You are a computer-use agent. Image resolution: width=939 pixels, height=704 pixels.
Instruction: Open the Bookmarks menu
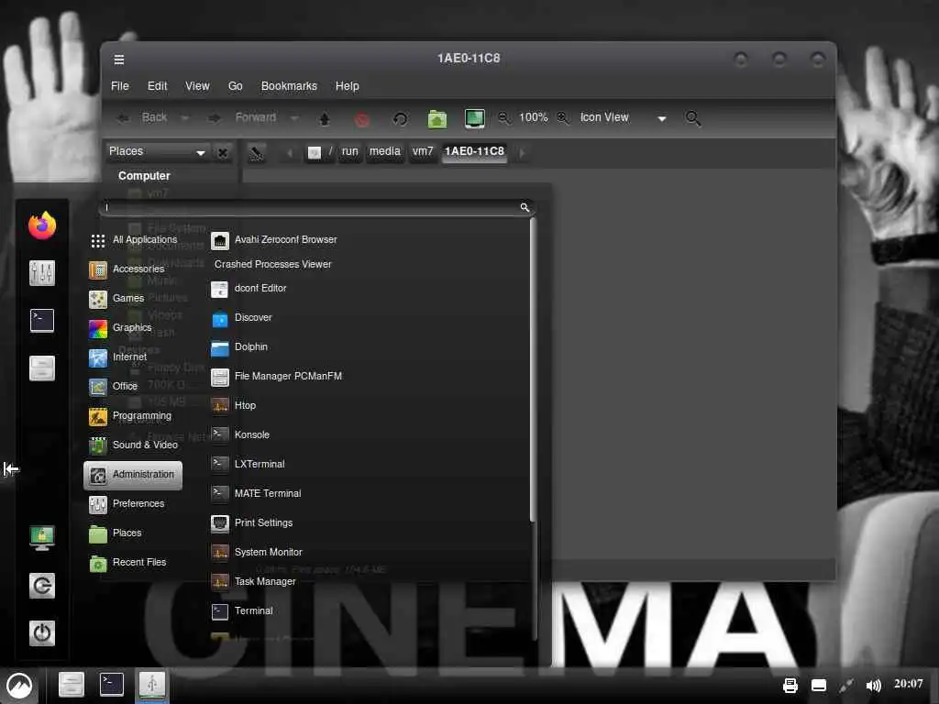coord(289,86)
